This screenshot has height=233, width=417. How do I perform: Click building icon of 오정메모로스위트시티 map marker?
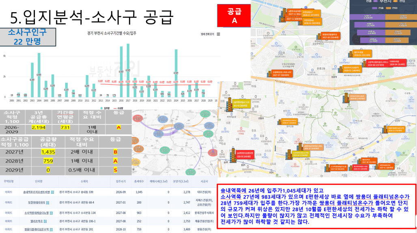269,74
